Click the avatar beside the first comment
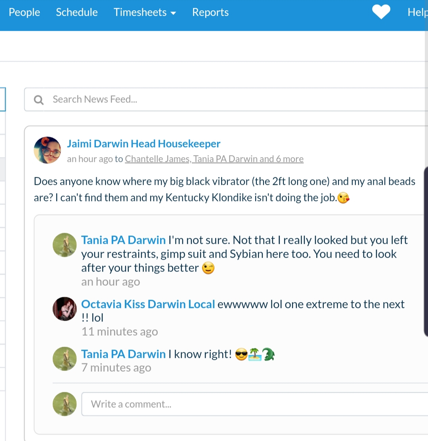Image resolution: width=428 pixels, height=441 pixels. click(x=65, y=245)
